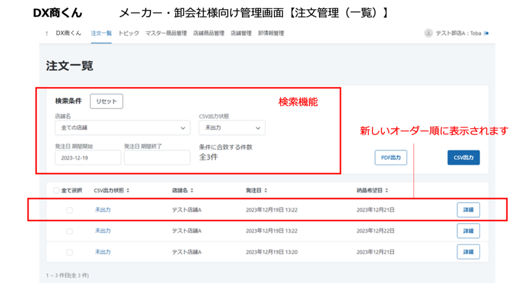Switch to the トピック tab
Screen dimensions: 528x297
[128, 33]
